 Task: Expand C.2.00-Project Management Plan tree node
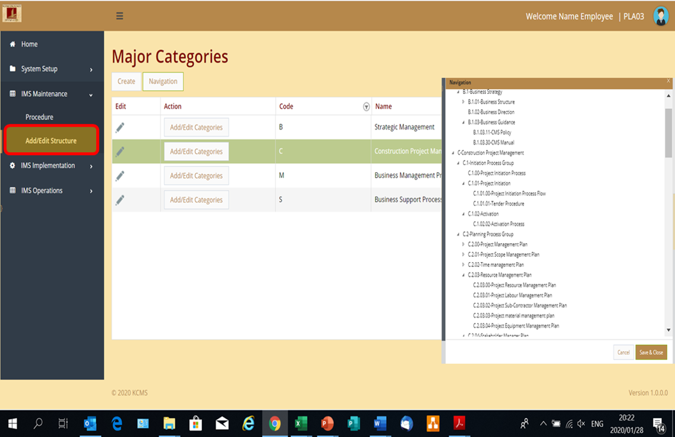pyautogui.click(x=463, y=244)
